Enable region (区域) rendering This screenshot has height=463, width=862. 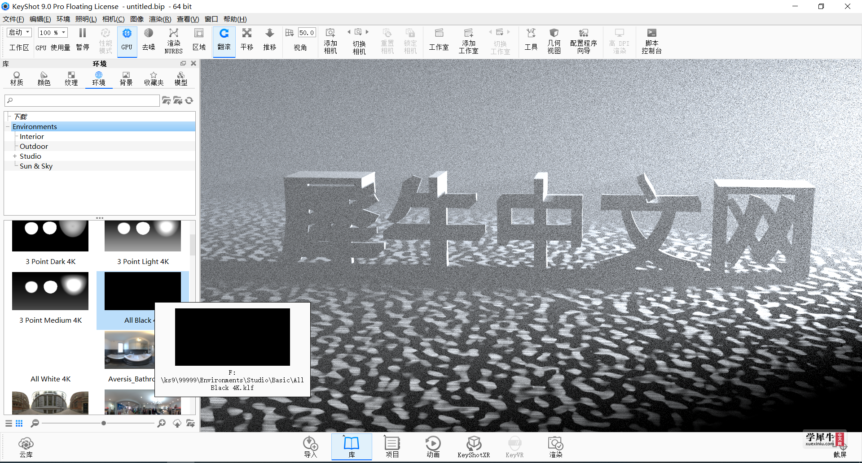[x=199, y=40]
